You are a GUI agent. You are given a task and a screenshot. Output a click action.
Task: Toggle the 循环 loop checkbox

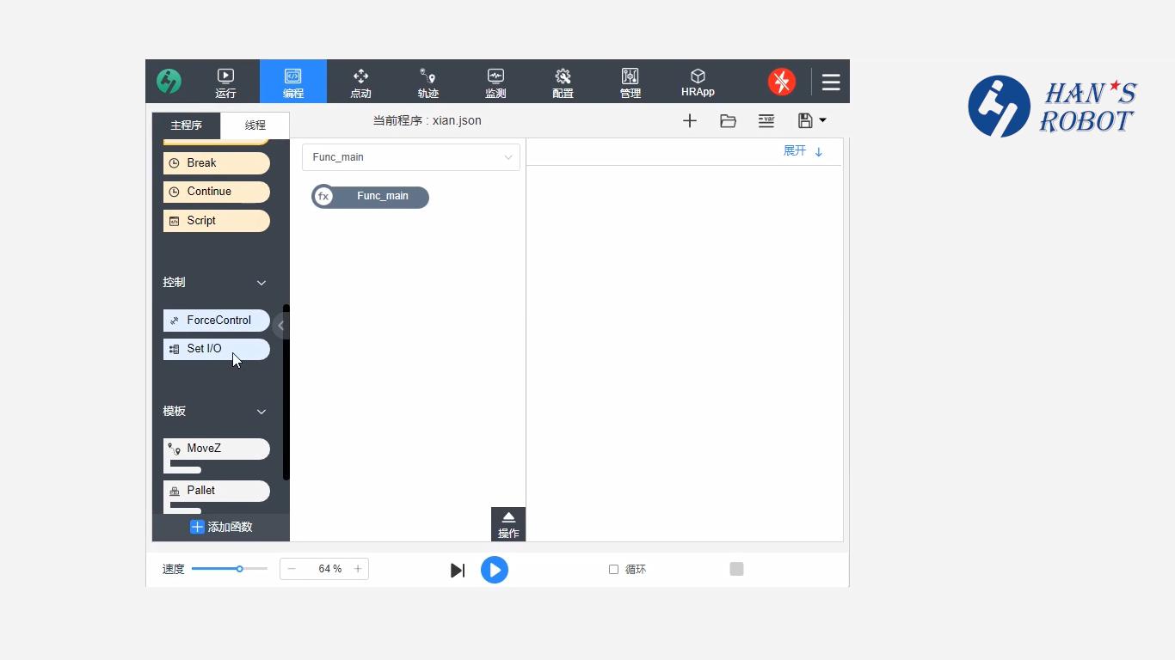click(x=613, y=570)
